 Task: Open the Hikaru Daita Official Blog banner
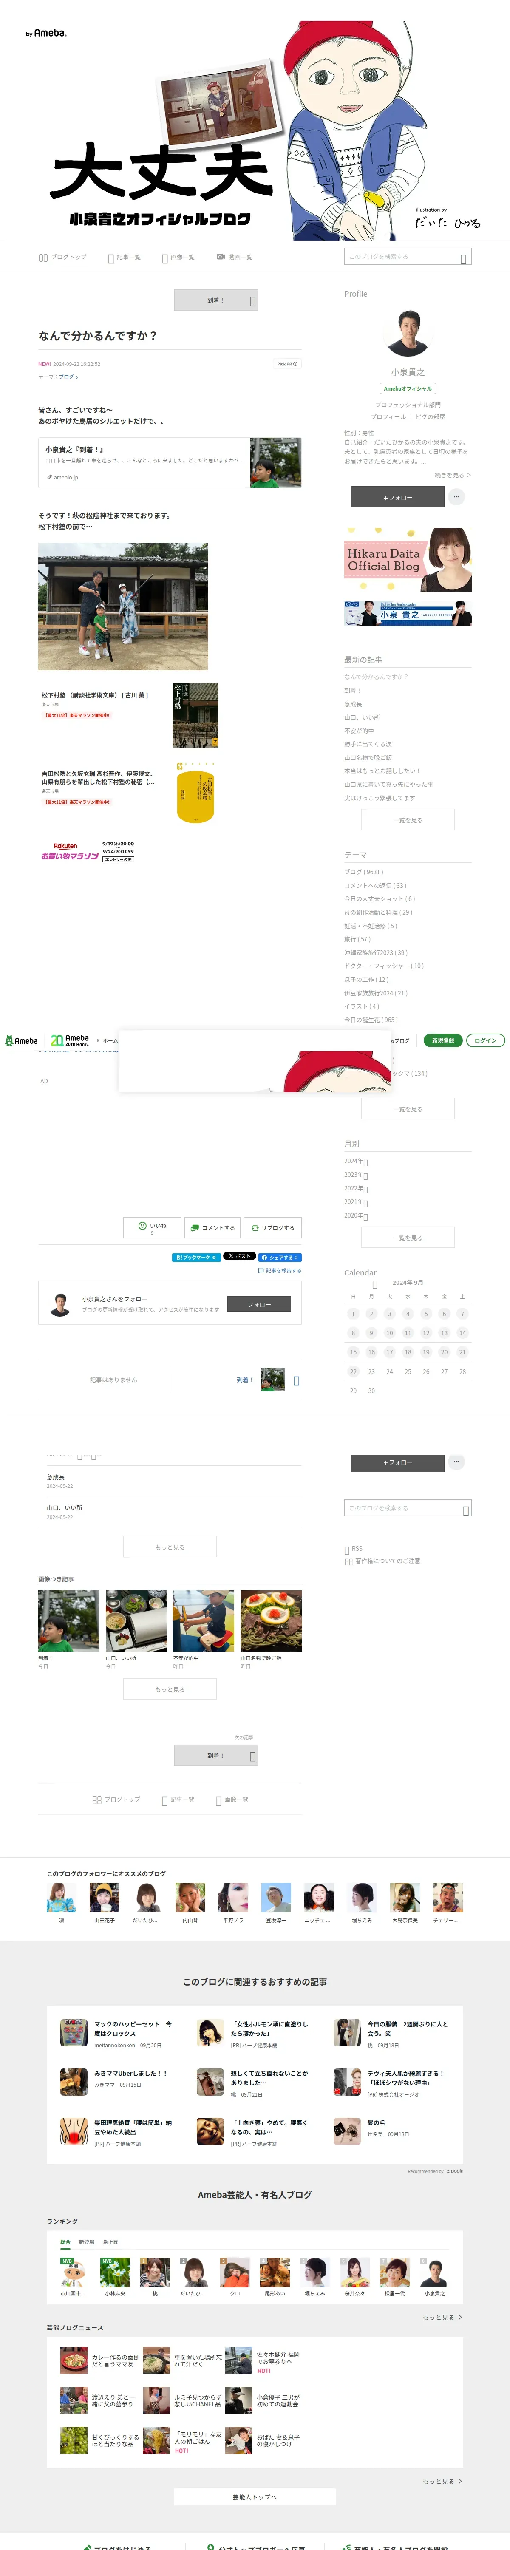pos(407,560)
